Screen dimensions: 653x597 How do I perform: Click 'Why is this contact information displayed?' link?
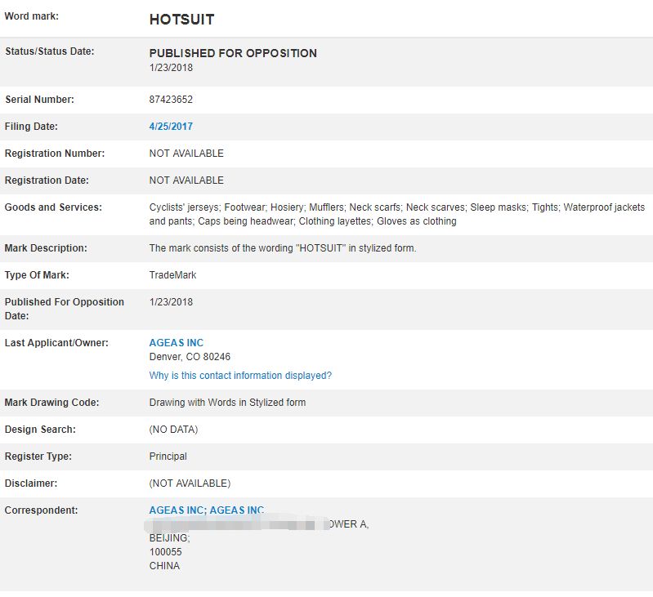(x=240, y=375)
